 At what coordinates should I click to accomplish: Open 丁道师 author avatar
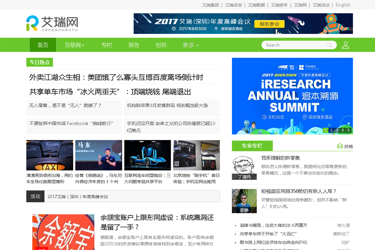click(244, 168)
